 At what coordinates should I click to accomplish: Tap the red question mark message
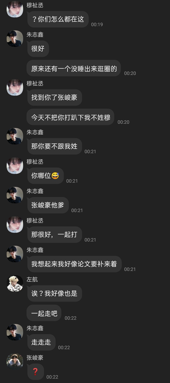[x=35, y=372]
